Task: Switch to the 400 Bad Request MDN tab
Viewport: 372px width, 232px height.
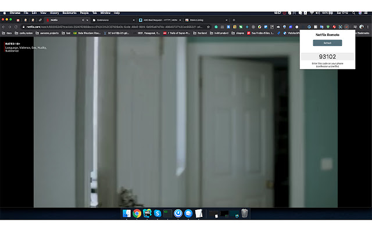Action: [x=160, y=20]
